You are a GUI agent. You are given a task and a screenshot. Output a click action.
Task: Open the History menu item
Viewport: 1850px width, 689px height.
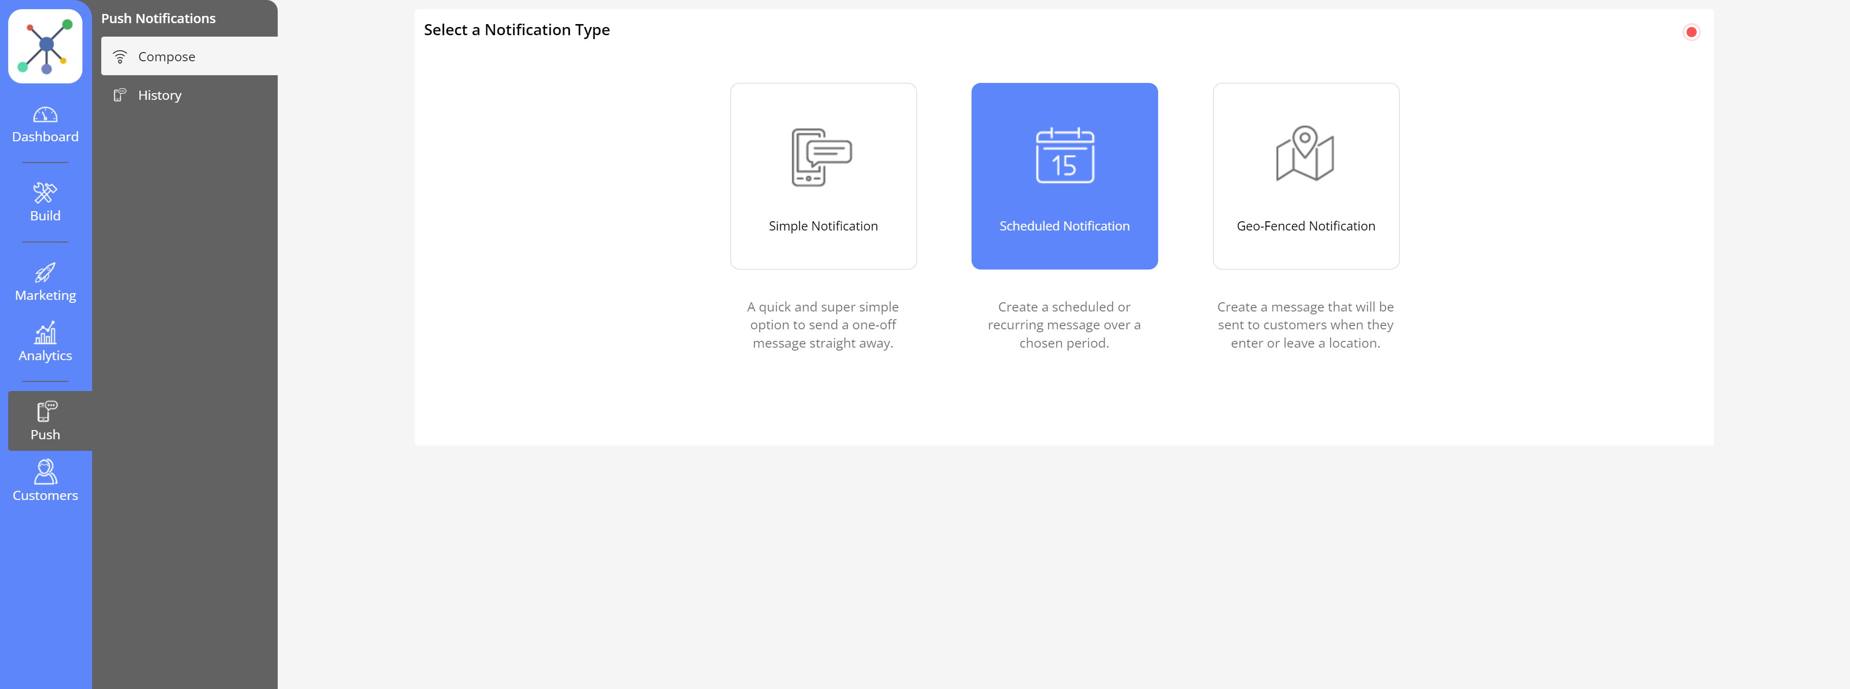160,95
